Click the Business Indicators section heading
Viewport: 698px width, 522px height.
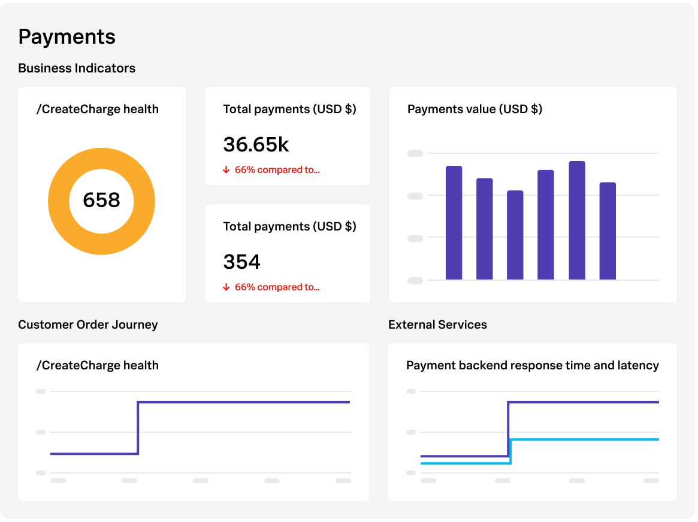tap(77, 68)
